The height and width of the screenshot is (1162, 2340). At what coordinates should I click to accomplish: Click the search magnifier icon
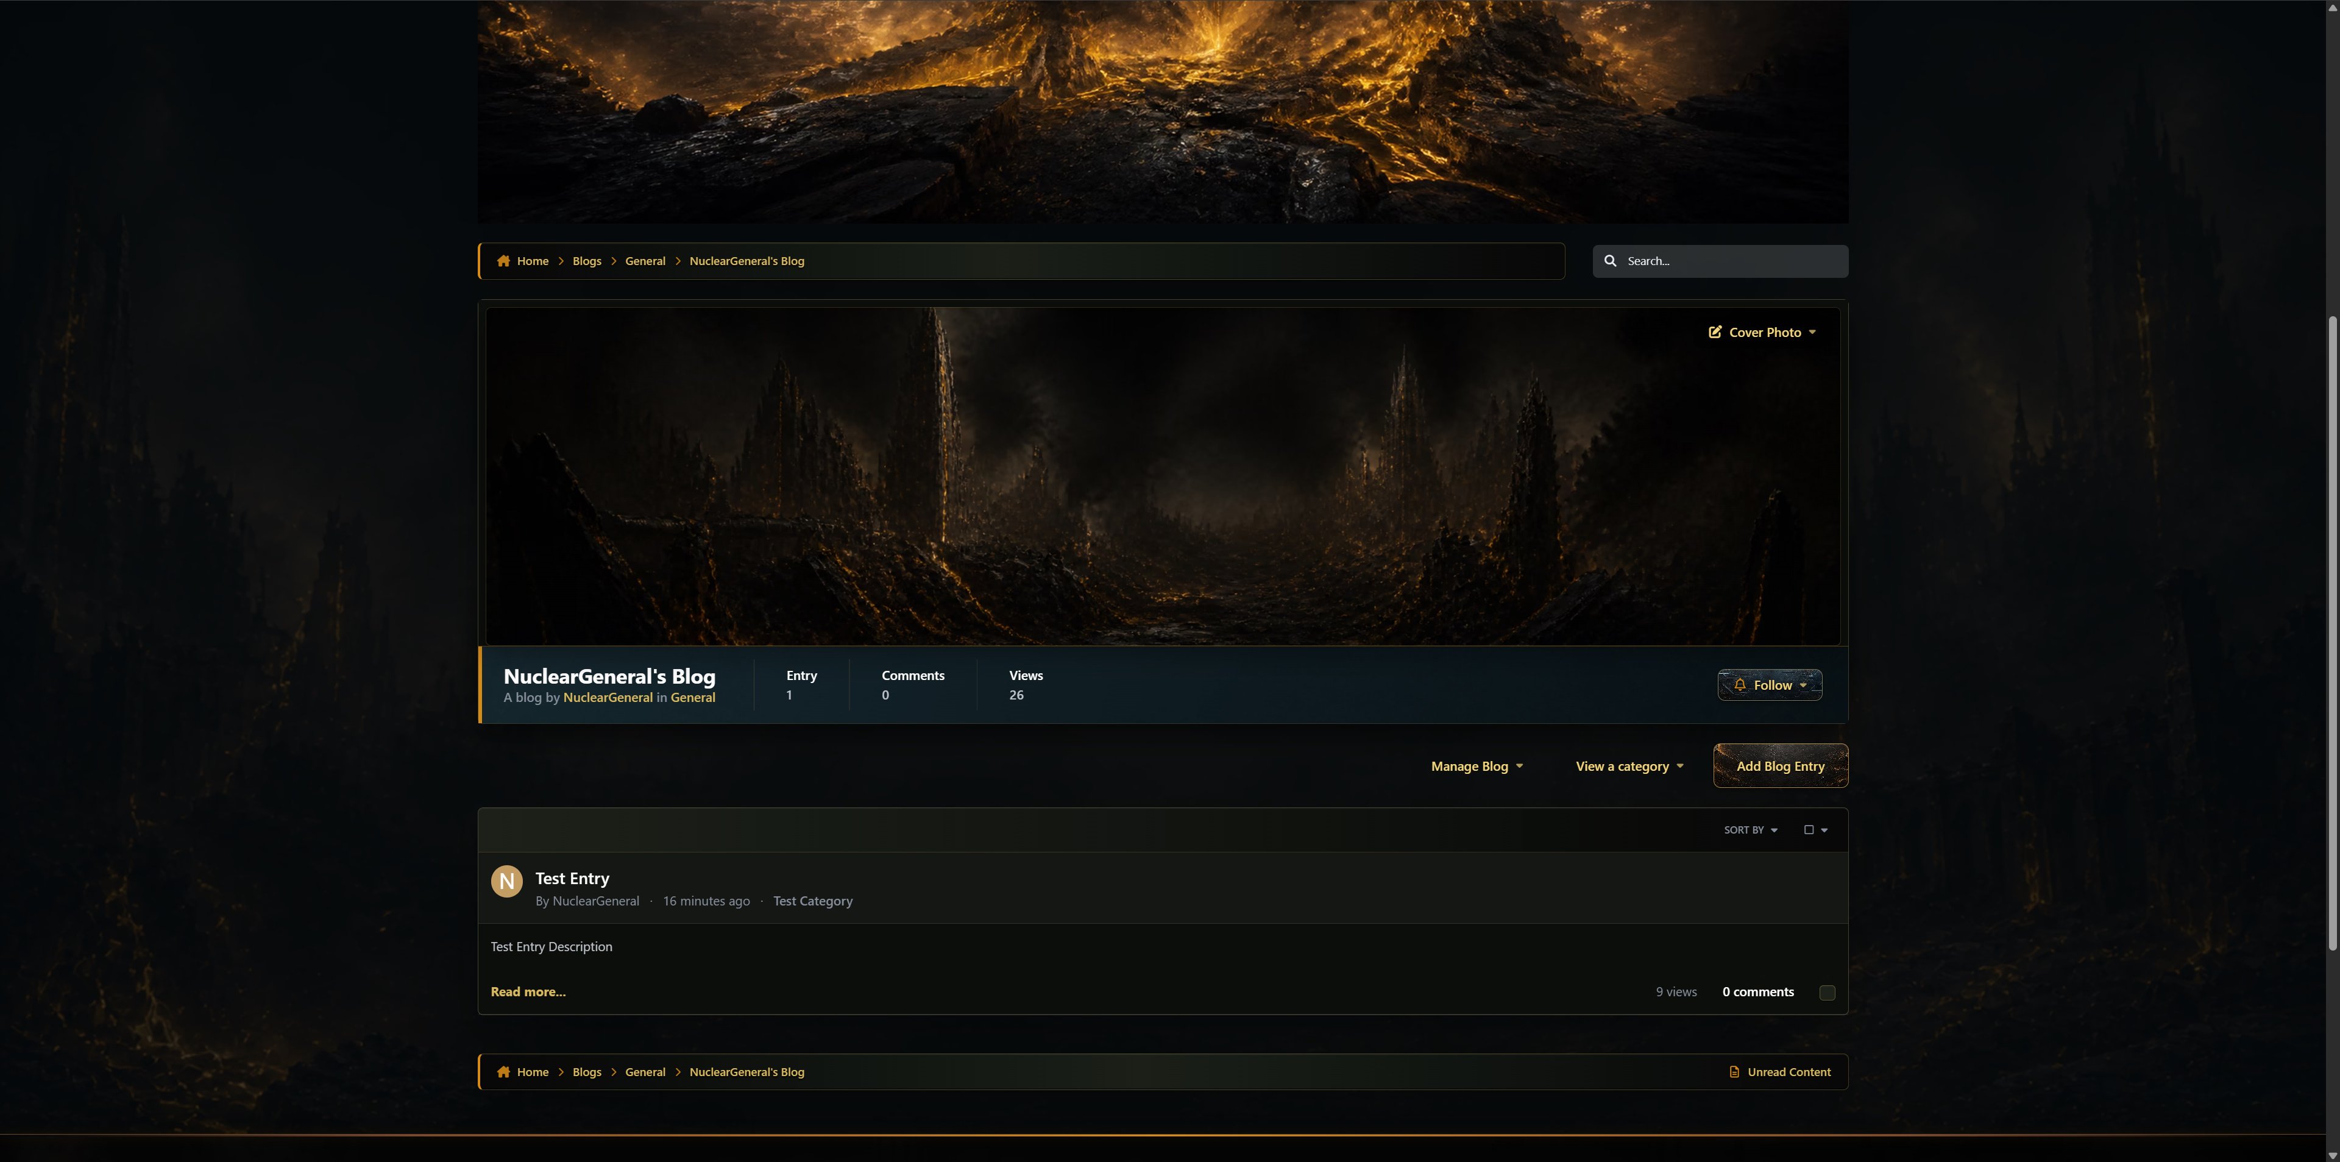point(1609,261)
